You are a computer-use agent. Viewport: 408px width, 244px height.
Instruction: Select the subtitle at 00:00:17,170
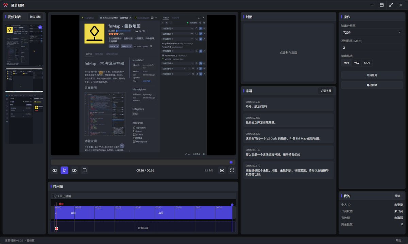288,170
